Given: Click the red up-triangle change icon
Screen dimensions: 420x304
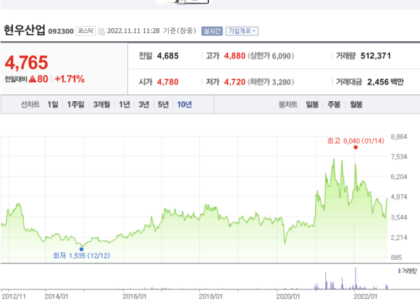Looking at the screenshot, I should pos(33,79).
